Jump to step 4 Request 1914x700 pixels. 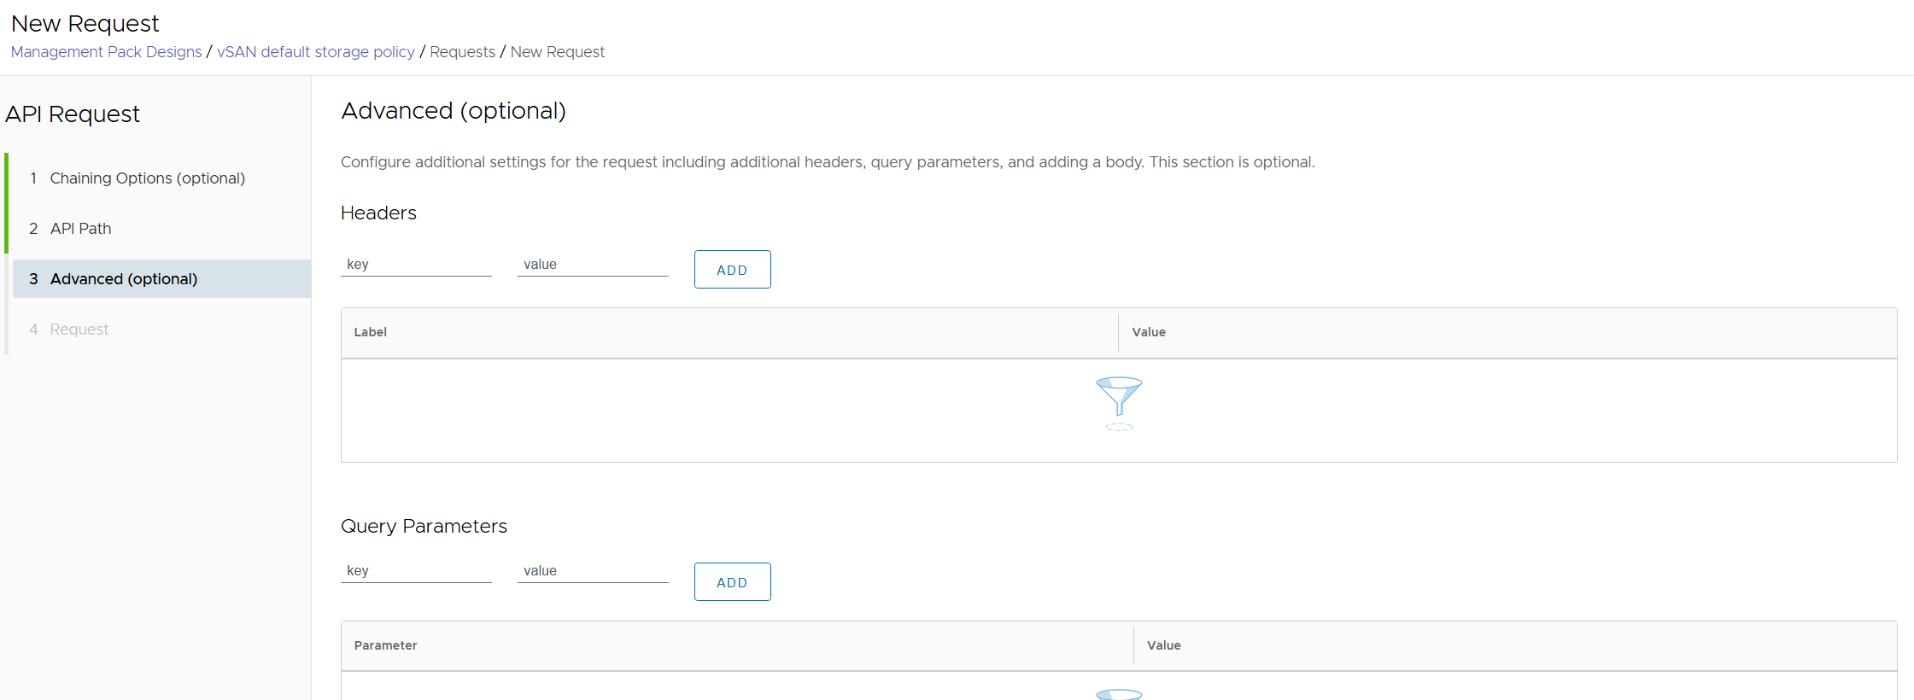click(79, 330)
